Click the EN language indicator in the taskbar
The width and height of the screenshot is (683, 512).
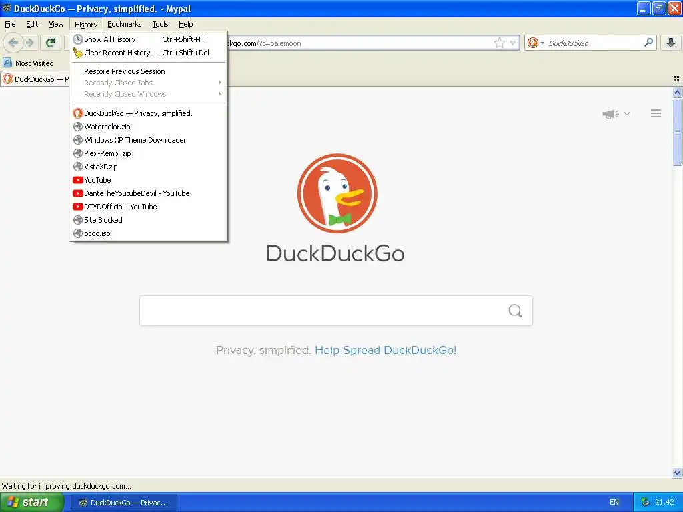pyautogui.click(x=614, y=502)
